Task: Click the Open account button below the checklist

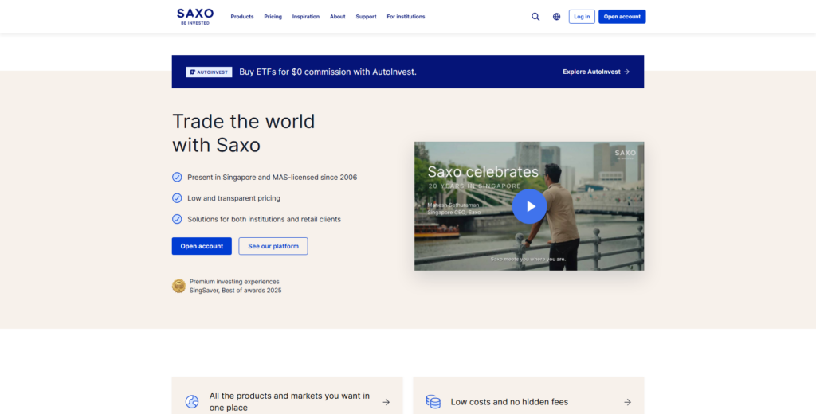Action: pyautogui.click(x=202, y=246)
